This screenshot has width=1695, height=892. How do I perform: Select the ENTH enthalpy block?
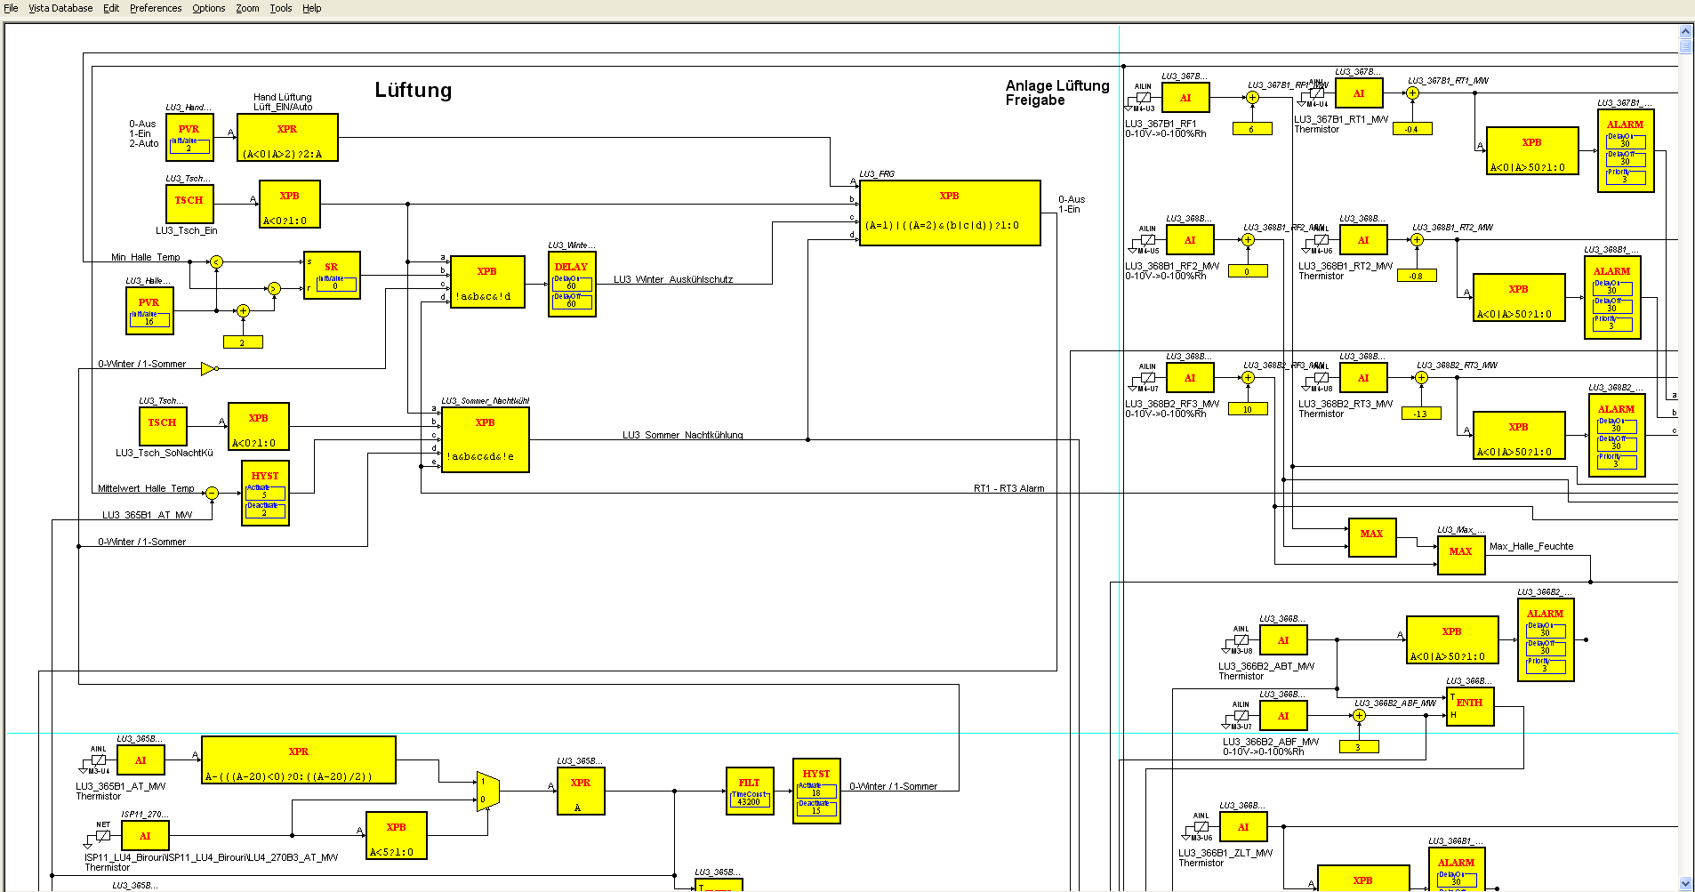1469,706
